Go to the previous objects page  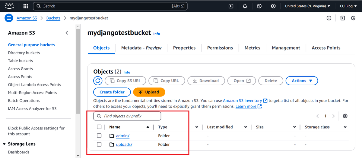tap(318, 116)
